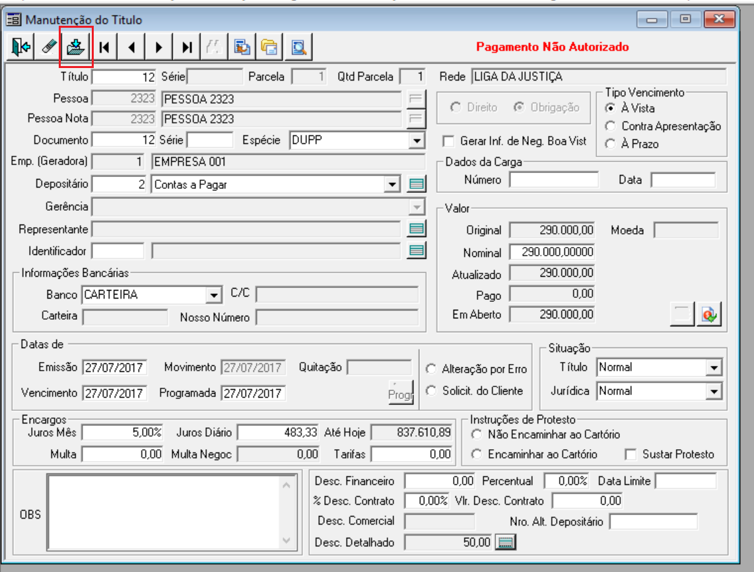Image resolution: width=754 pixels, height=572 pixels.
Task: Click the save tray toolbar icon
Action: (x=76, y=47)
